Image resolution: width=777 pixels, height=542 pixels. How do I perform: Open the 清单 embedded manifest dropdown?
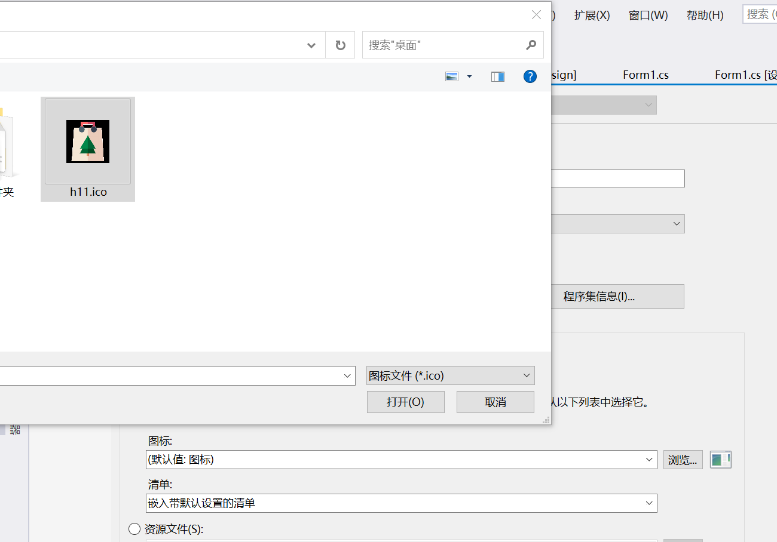click(x=402, y=503)
